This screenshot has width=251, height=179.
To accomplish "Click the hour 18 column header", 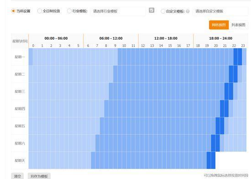I will point(198,46).
